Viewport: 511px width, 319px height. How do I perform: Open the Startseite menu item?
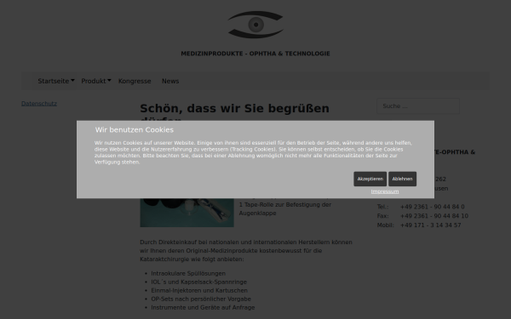pos(54,81)
